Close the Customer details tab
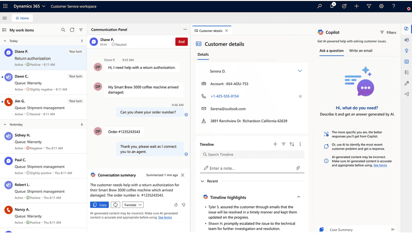Image resolution: width=412 pixels, height=251 pixels. [x=227, y=31]
